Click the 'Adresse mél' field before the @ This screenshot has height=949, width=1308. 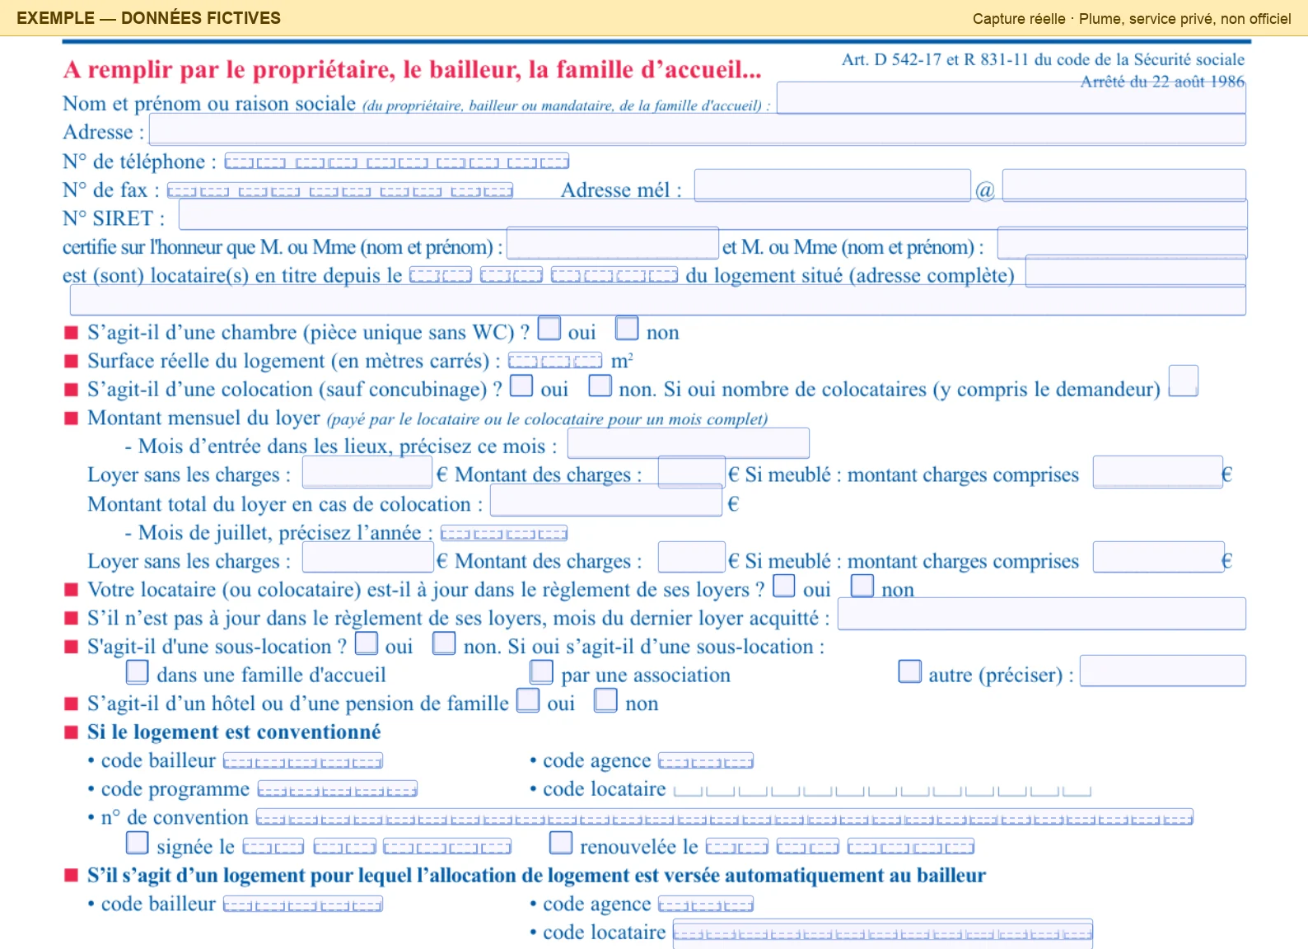(x=833, y=185)
